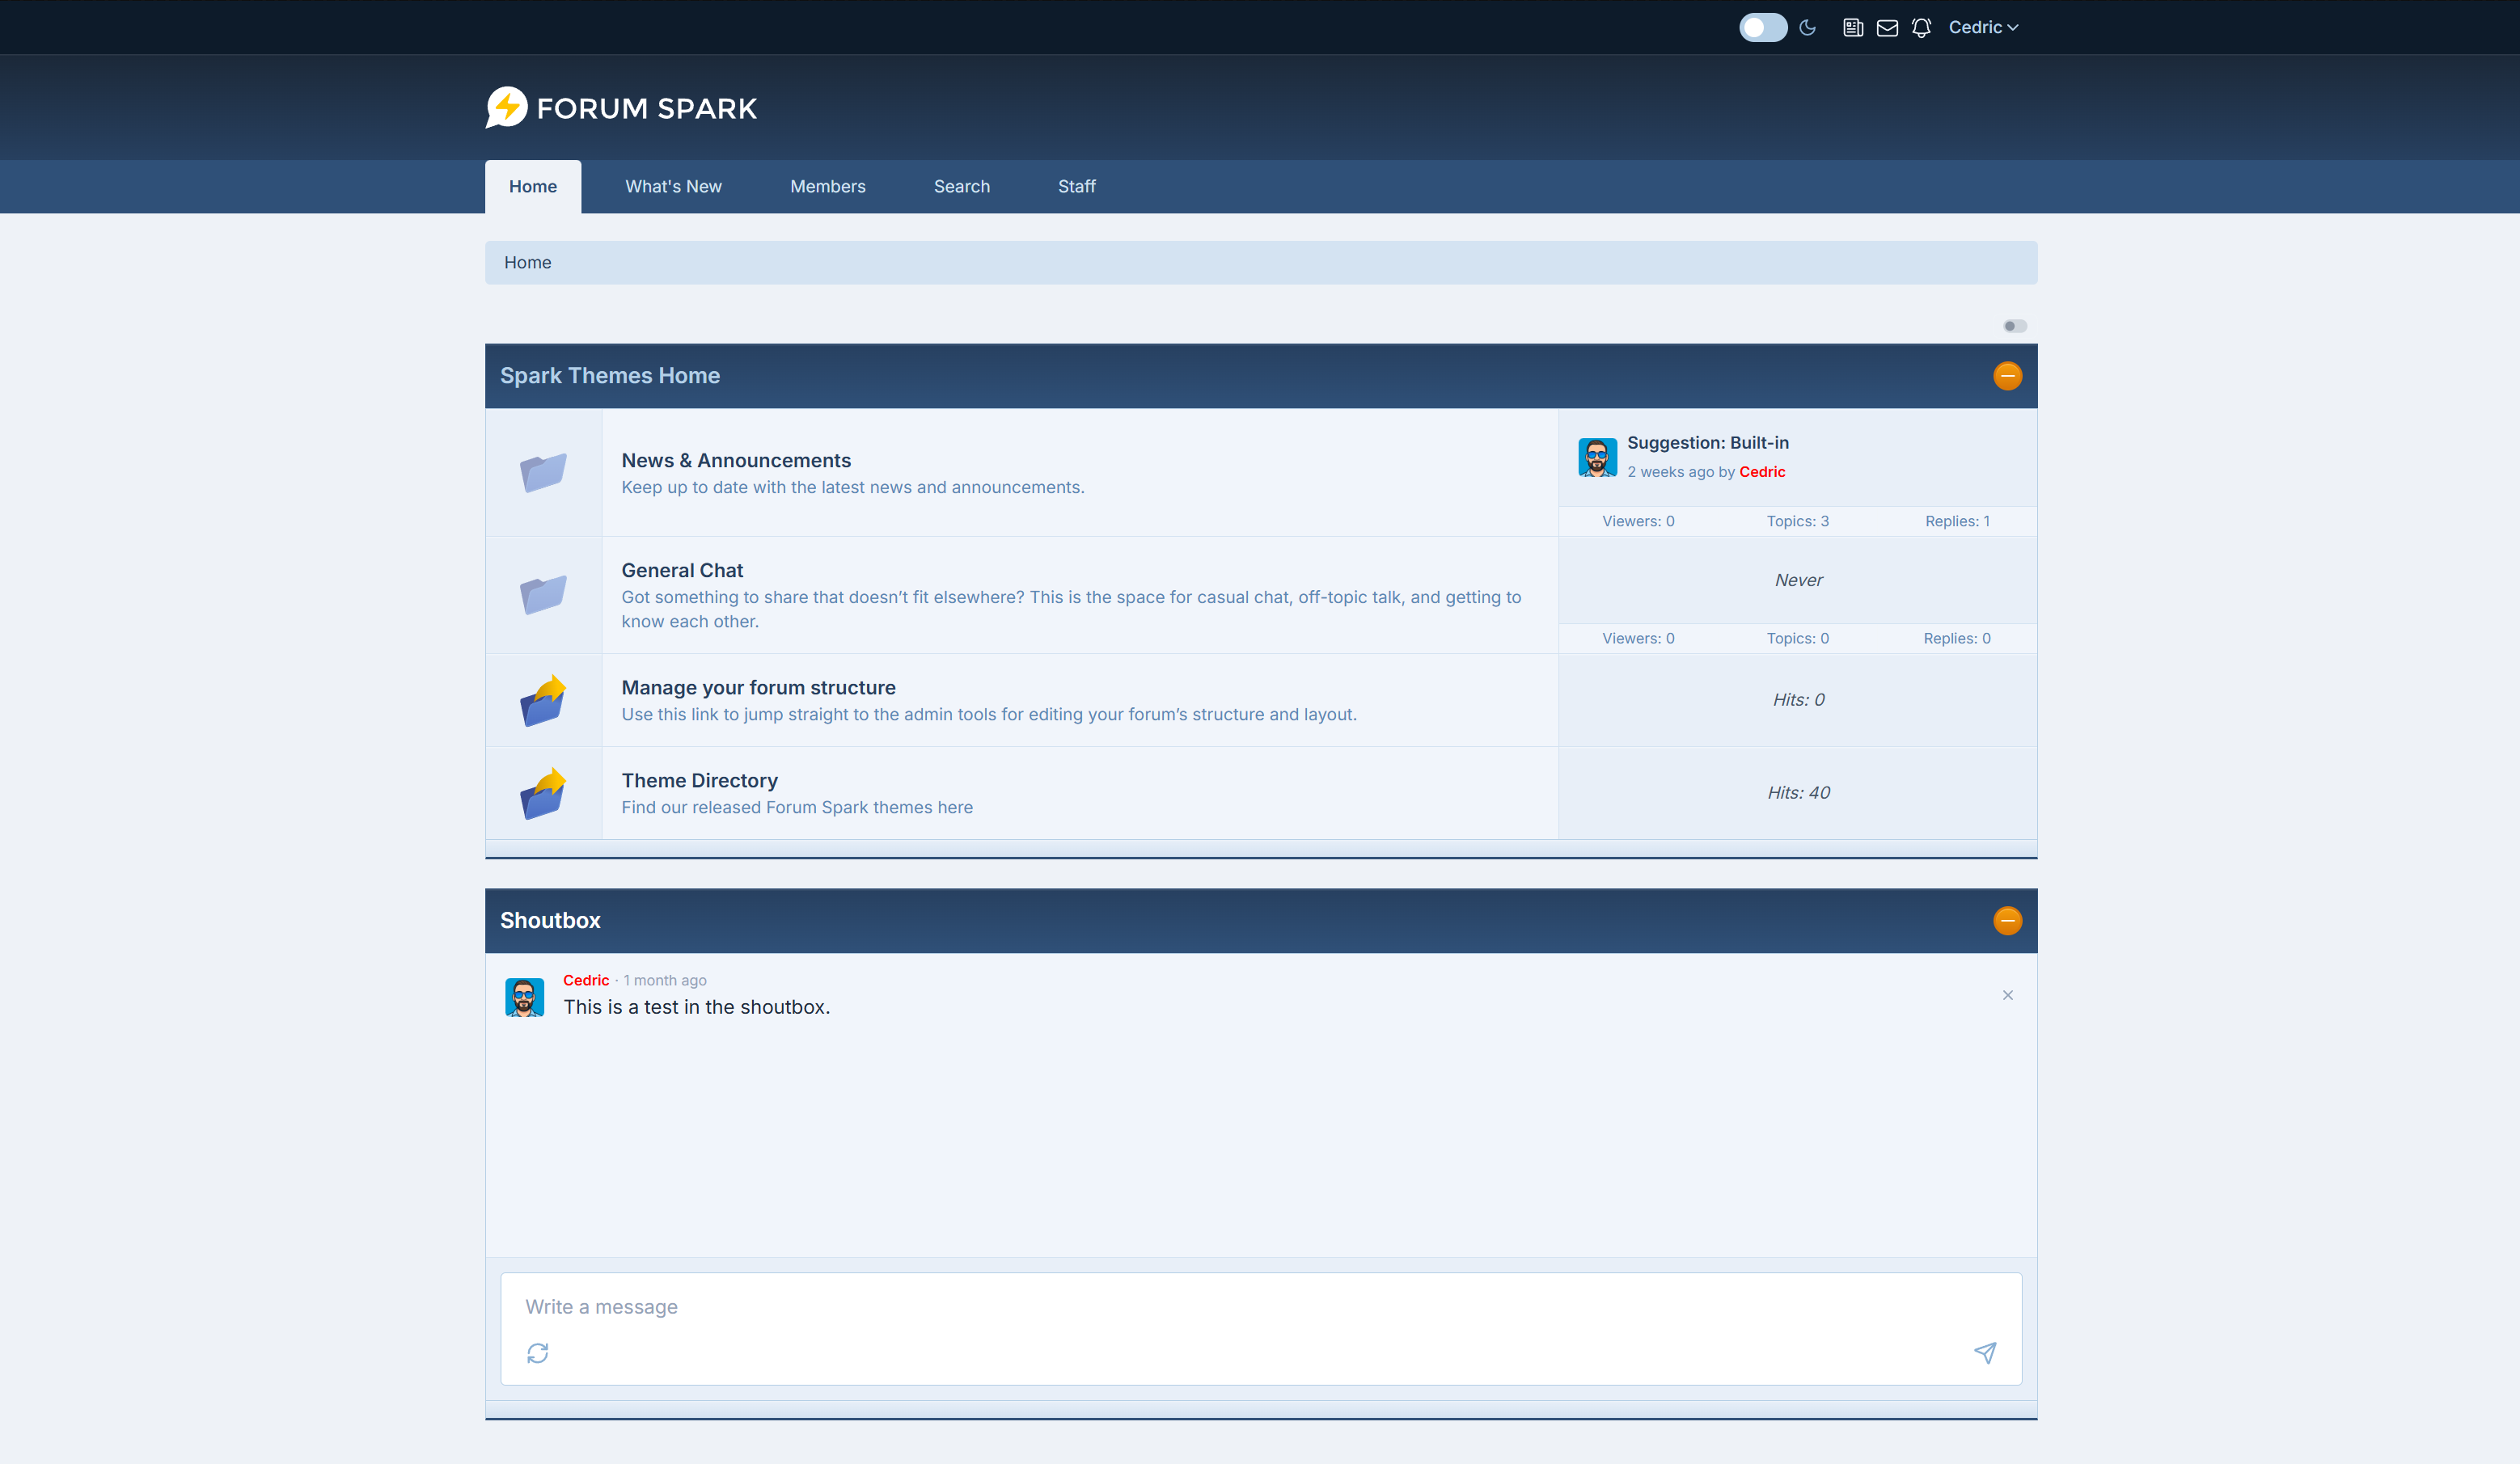Toggle the small switch above forum list
Viewport: 2520px width, 1464px height.
(2014, 326)
